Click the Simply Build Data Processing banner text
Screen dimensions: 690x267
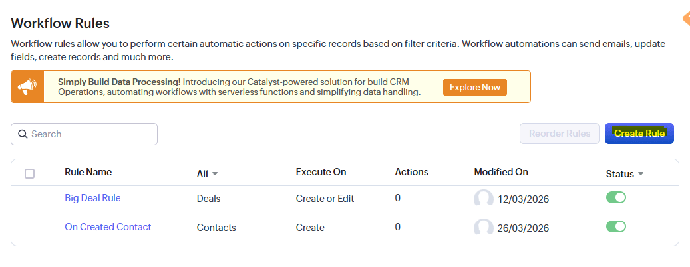tap(240, 87)
